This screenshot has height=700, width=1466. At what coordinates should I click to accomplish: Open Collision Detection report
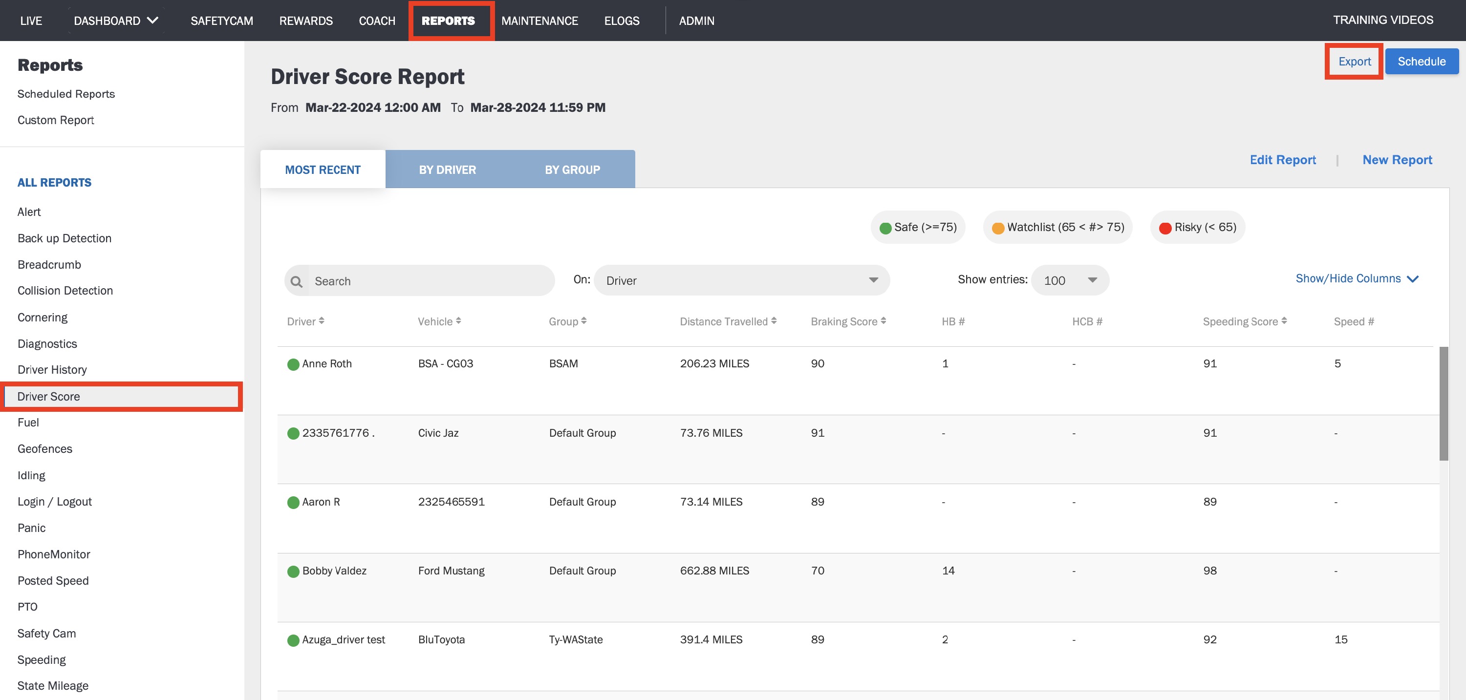pos(65,291)
